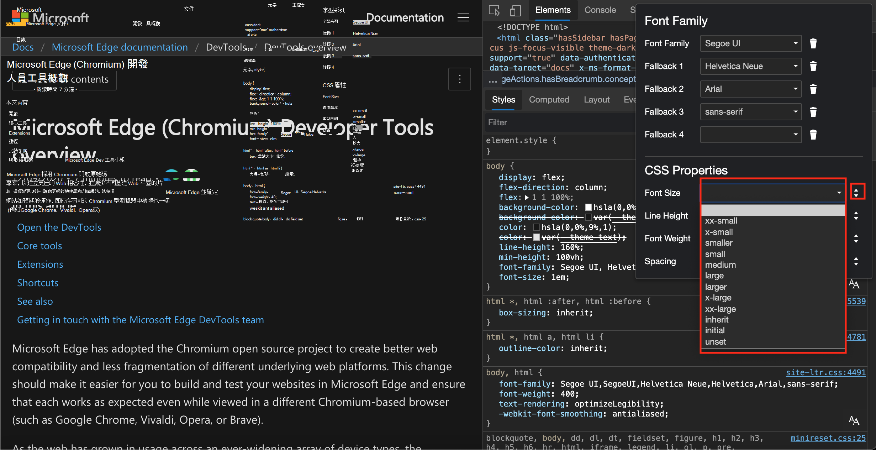
Task: Click the white background-color swatch
Action: point(588,207)
